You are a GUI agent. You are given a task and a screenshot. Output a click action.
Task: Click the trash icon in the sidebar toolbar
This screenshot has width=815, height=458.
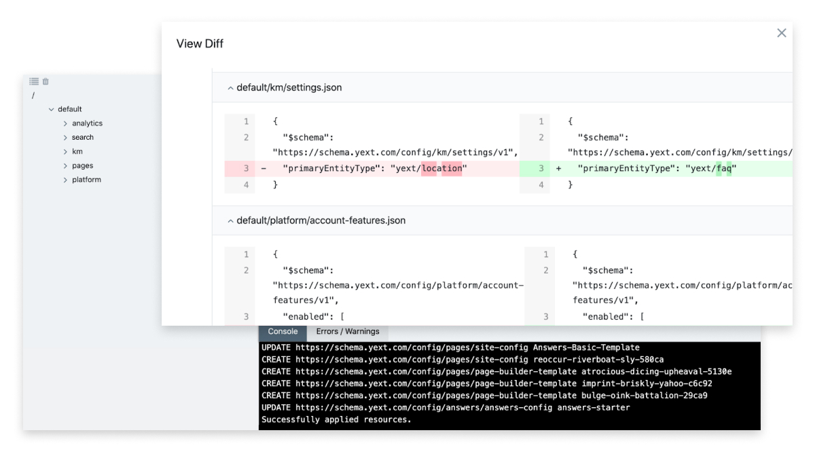pyautogui.click(x=44, y=81)
